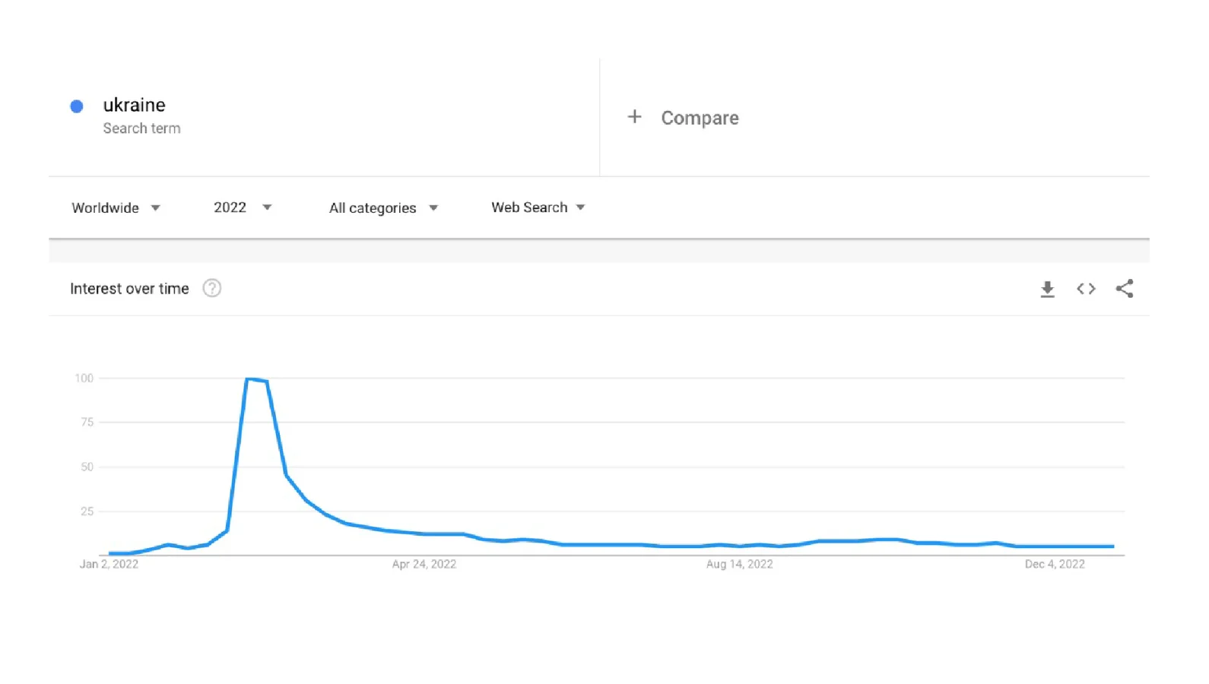This screenshot has width=1209, height=684.
Task: Click the peak of the trend line
Action: [249, 378]
